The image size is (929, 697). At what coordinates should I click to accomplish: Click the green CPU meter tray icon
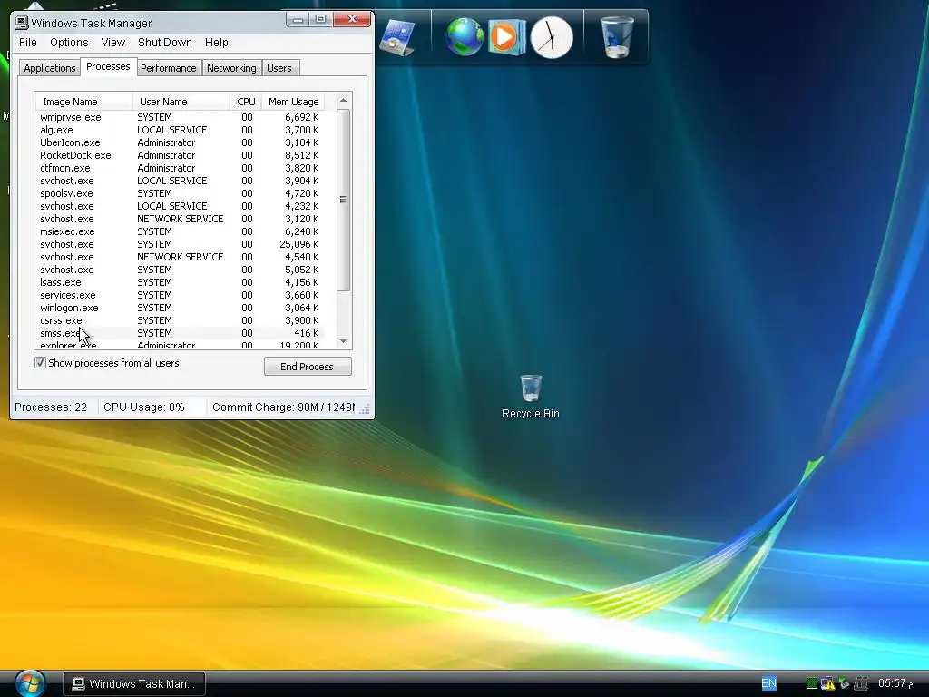812,683
